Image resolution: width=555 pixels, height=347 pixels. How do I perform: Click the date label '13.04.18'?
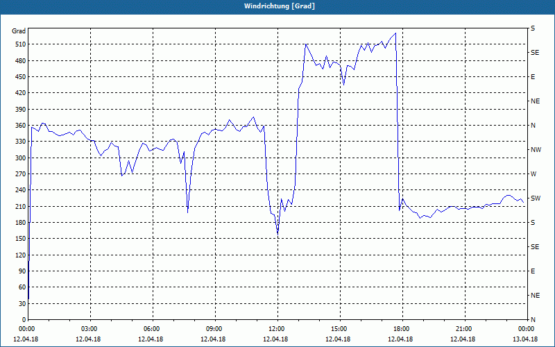(x=525, y=339)
